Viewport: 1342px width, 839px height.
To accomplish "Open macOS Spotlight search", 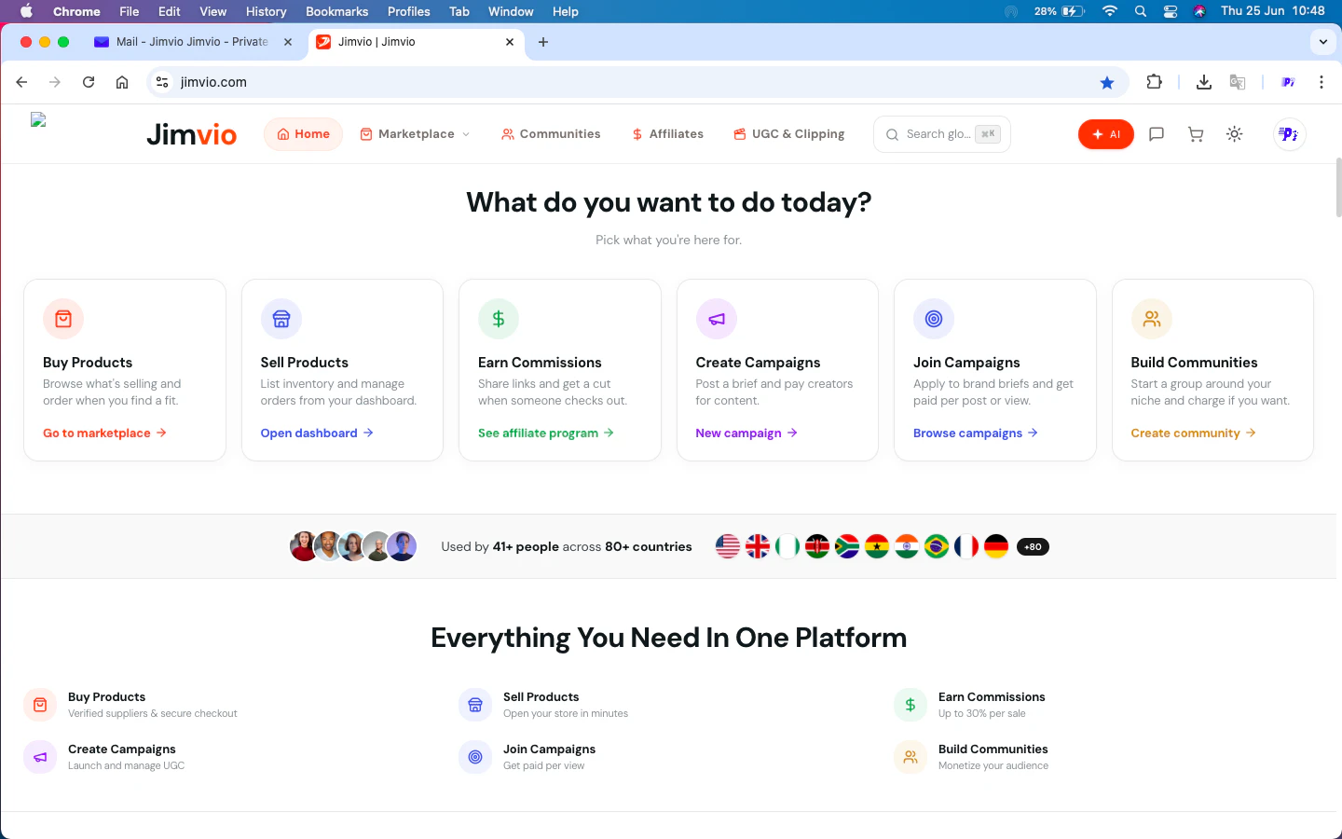I will click(1141, 11).
